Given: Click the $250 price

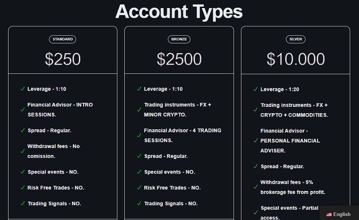Looking at the screenshot, I should 63,59.
